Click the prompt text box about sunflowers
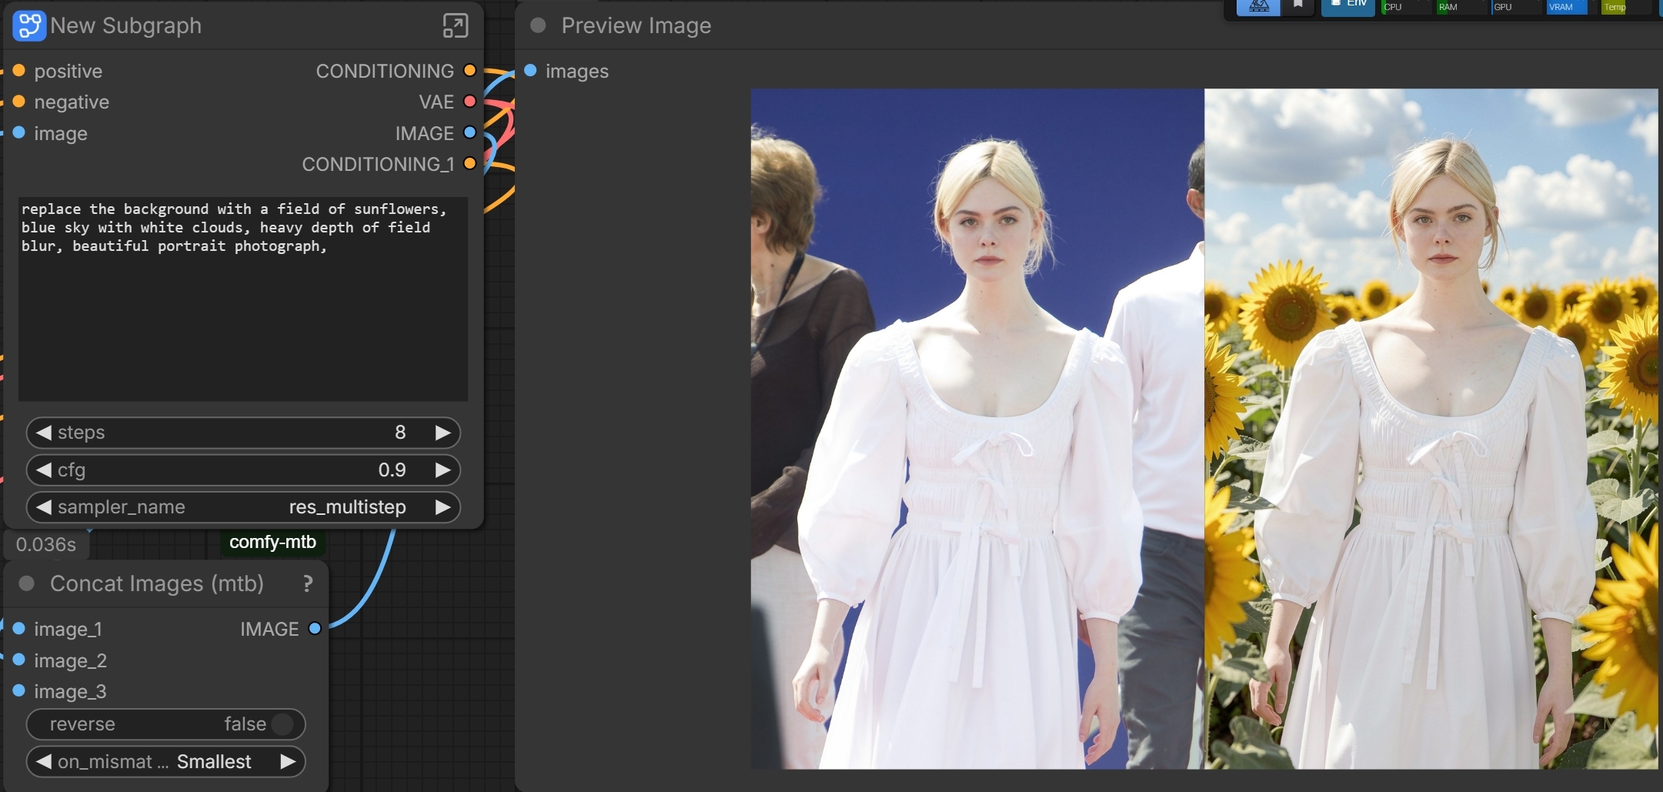The height and width of the screenshot is (792, 1663). click(x=243, y=299)
